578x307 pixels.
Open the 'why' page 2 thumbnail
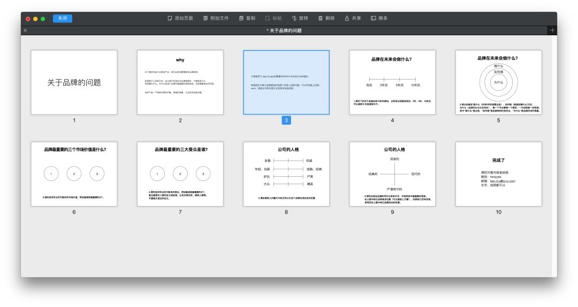180,82
